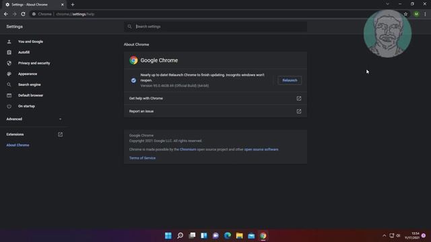Open the clock and date panel
Screen dimensions: 431x242
click(412, 235)
